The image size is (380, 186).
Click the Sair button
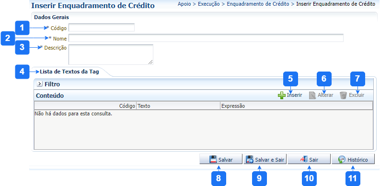pyautogui.click(x=309, y=159)
